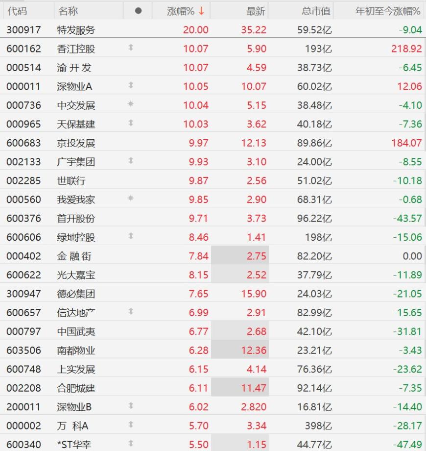
Task: Sort by 涨幅% column header
Action: pyautogui.click(x=181, y=11)
